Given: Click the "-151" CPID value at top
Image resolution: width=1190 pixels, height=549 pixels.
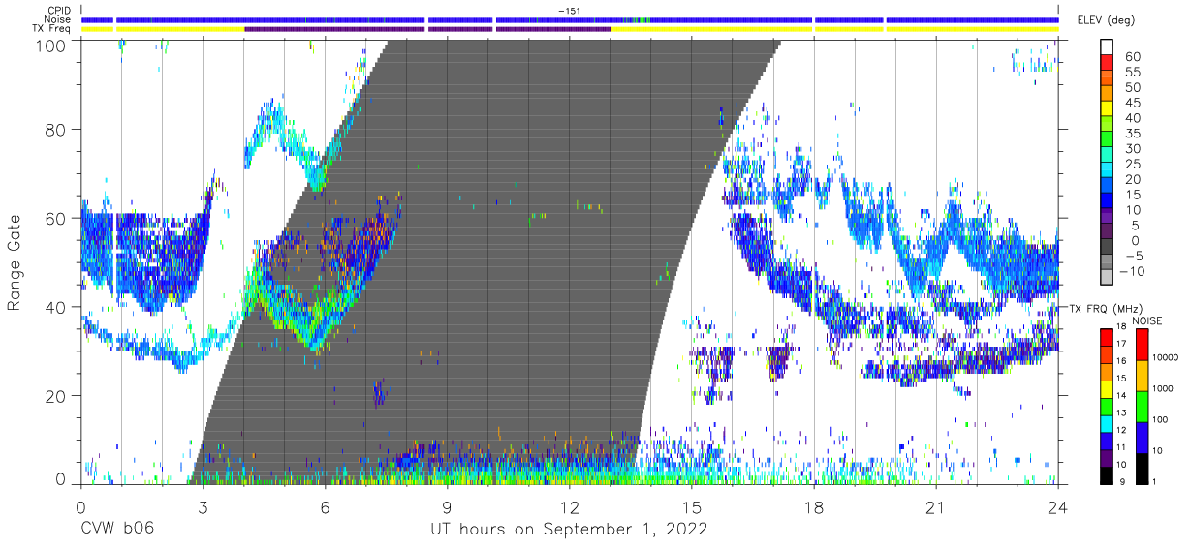Looking at the screenshot, I should (569, 11).
